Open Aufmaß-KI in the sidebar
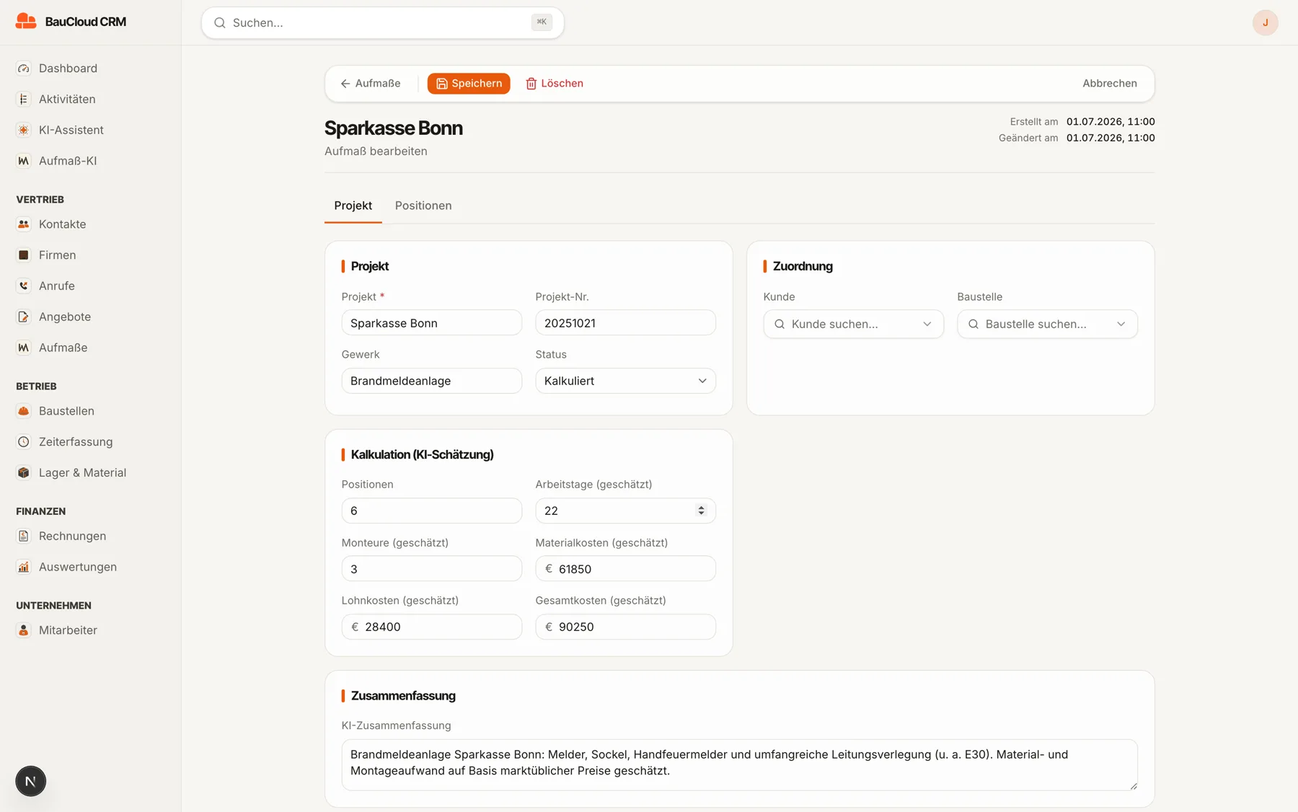The height and width of the screenshot is (812, 1298). (x=68, y=161)
